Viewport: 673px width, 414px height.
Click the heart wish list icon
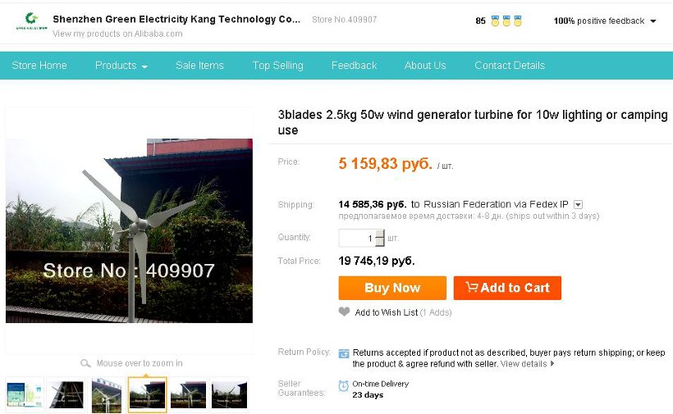click(x=345, y=312)
